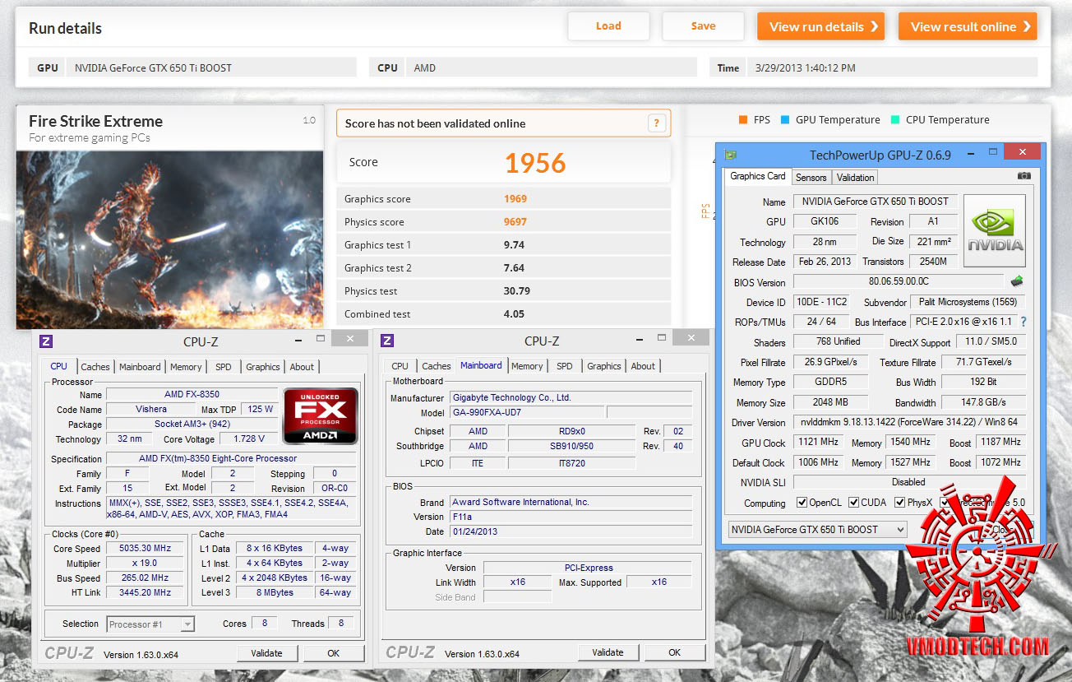Toggle the CUDA checkbox
This screenshot has height=682, width=1072.
[854, 503]
